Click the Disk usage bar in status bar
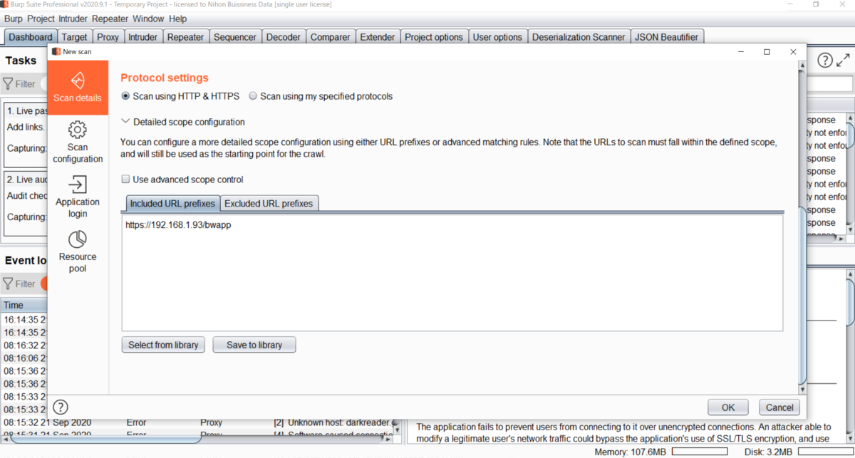The image size is (855, 458). coord(824,452)
